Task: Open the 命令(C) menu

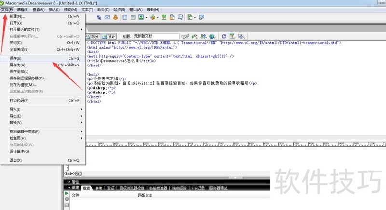Action: point(103,10)
